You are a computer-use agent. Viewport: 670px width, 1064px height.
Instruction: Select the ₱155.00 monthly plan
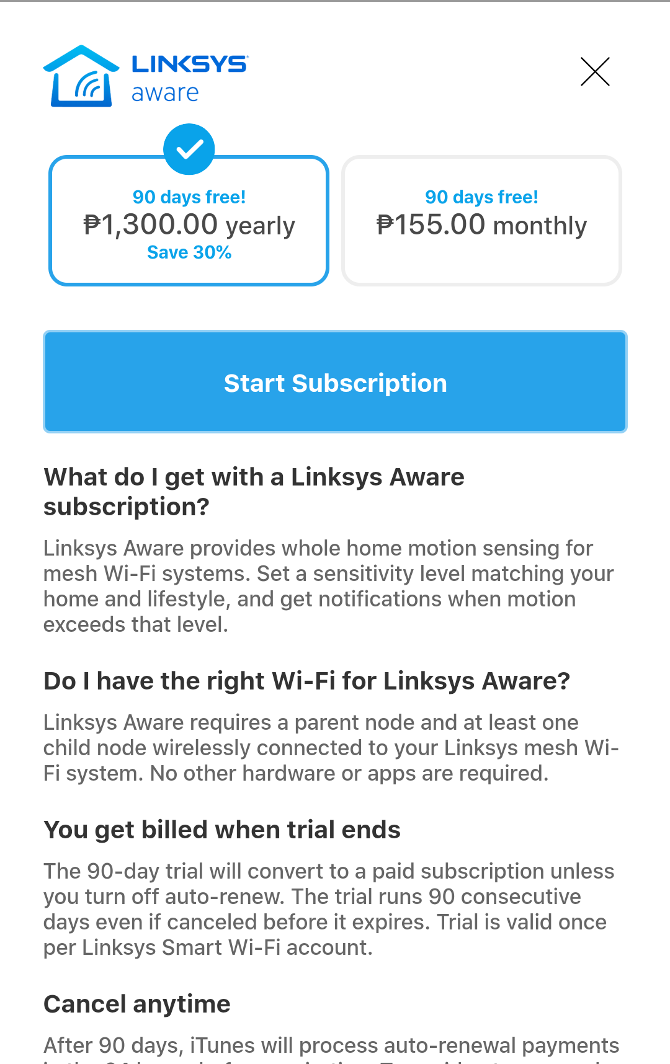[481, 221]
